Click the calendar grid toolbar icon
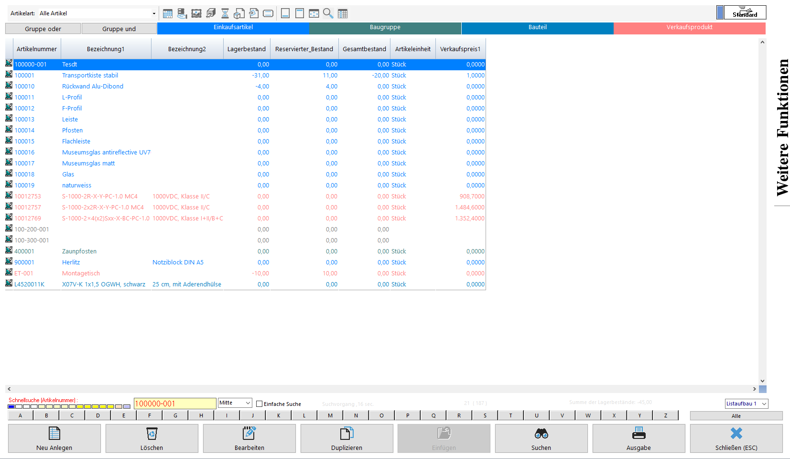 [x=167, y=13]
